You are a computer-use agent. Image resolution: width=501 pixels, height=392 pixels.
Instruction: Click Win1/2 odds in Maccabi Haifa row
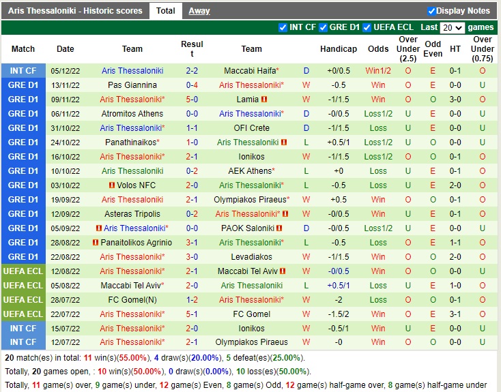click(378, 71)
